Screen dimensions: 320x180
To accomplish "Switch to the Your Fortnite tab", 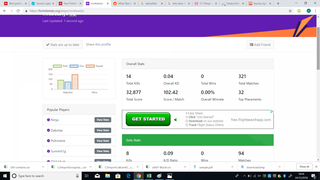I will tap(69, 3).
